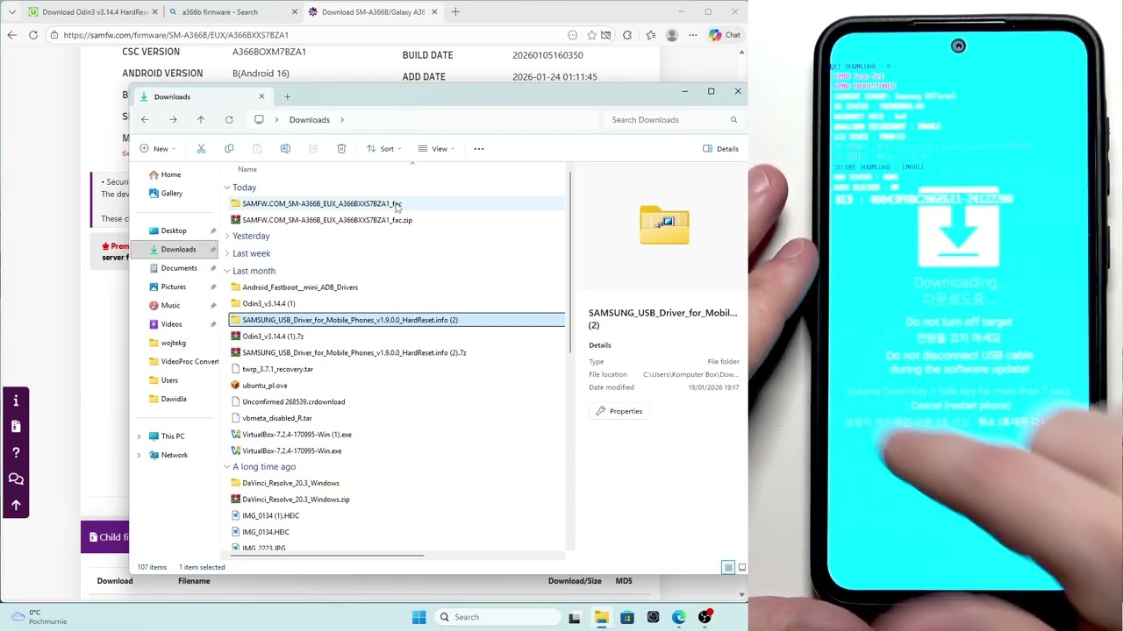Image resolution: width=1123 pixels, height=631 pixels.
Task: Add samfw page to favorites star
Action: coord(592,35)
